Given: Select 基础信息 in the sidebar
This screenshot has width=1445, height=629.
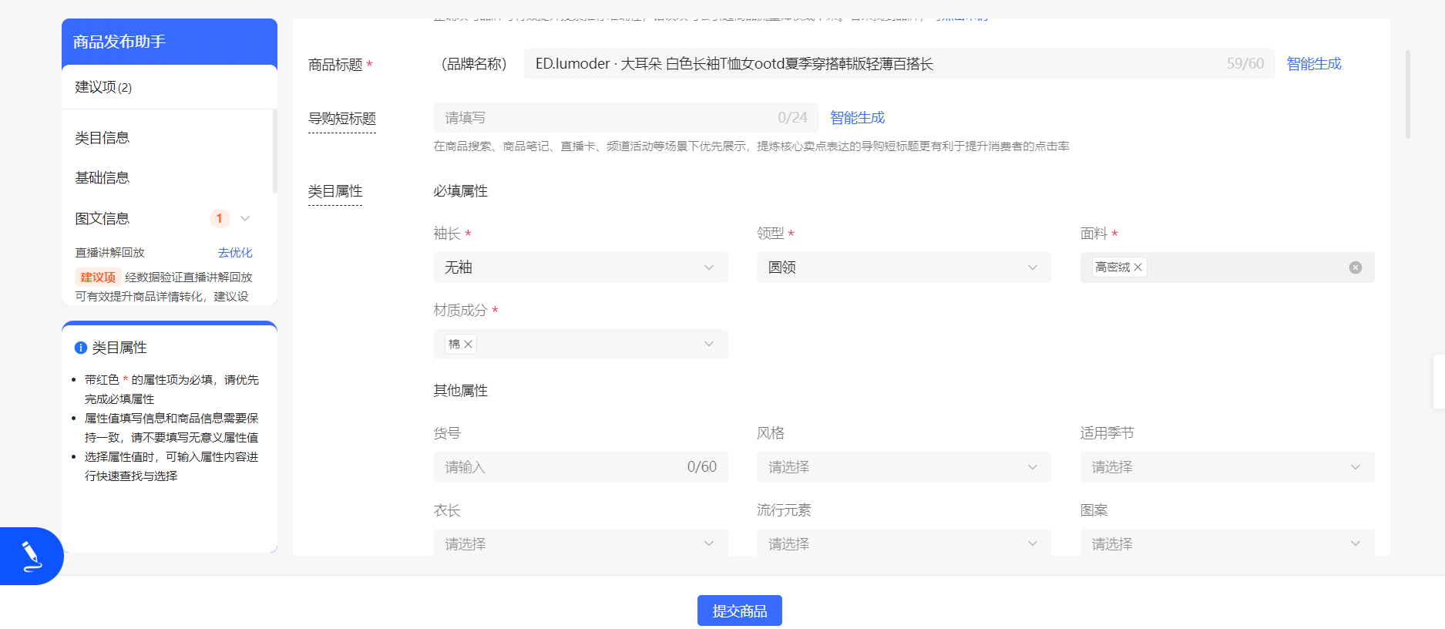Looking at the screenshot, I should coord(102,178).
